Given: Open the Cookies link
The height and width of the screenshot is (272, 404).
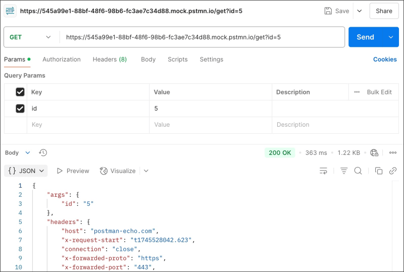Looking at the screenshot, I should tap(385, 59).
